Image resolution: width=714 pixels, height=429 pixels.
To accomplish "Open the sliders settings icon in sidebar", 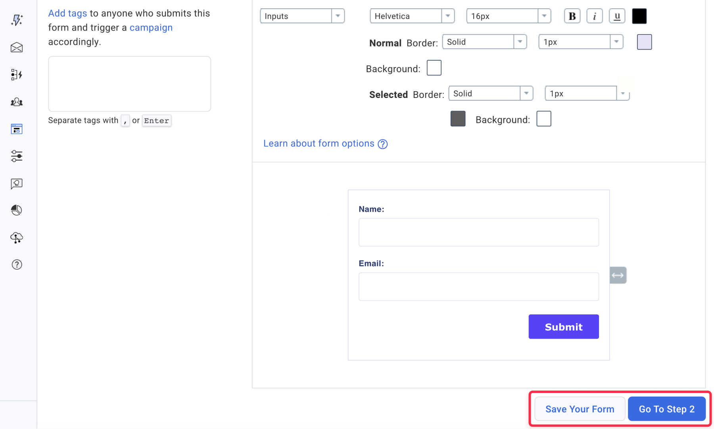I will (17, 156).
